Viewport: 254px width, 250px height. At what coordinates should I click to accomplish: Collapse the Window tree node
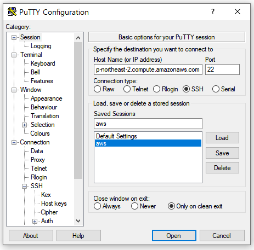click(x=14, y=90)
